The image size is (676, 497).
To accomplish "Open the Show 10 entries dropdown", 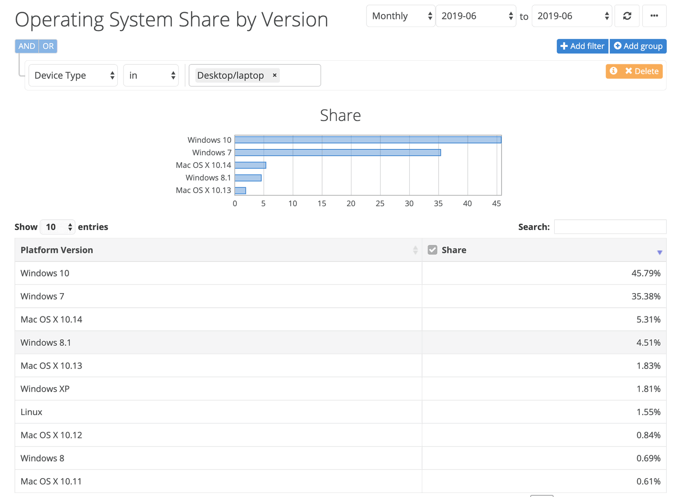I will point(57,227).
